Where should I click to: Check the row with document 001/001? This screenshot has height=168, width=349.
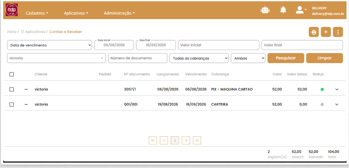12,105
